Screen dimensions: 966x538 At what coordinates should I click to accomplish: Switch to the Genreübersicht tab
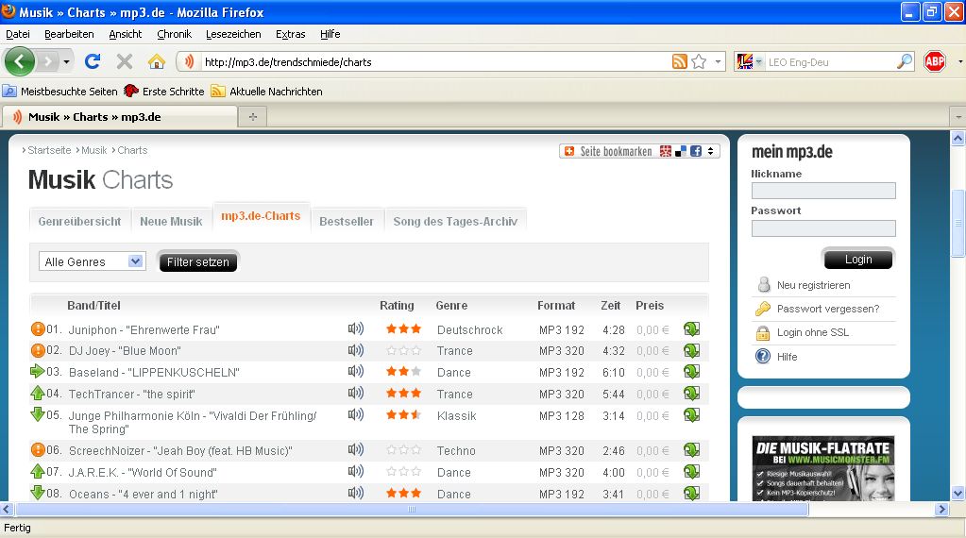(79, 221)
